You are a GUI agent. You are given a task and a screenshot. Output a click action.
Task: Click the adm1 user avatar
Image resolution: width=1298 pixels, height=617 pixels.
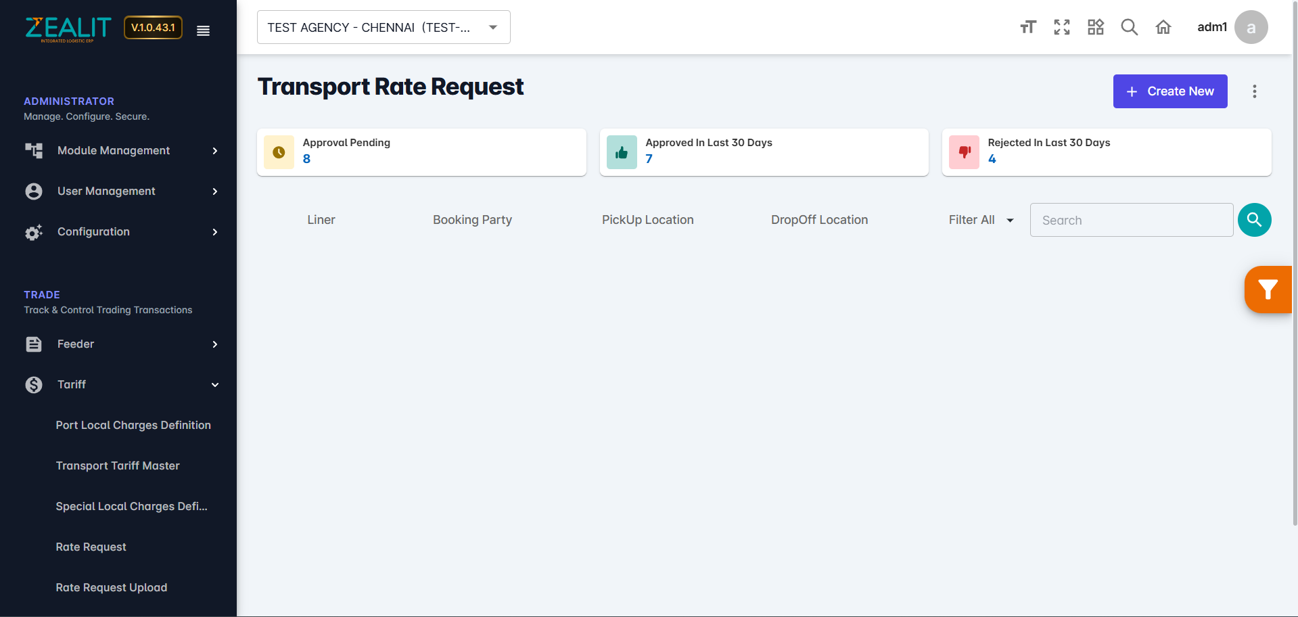1251,27
